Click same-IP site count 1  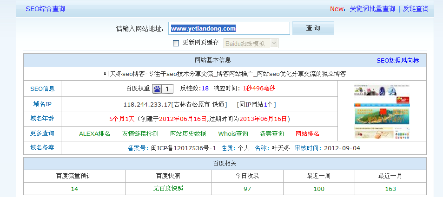(265, 105)
